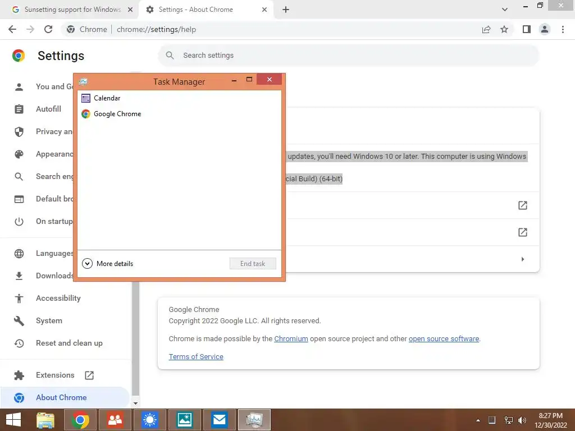
Task: Open the Chrome side panel icon
Action: (527, 29)
